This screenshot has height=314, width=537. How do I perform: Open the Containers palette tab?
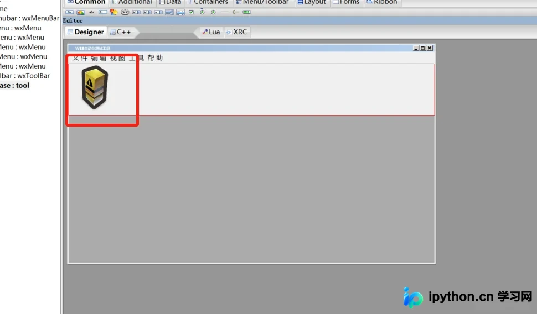[x=208, y=2]
